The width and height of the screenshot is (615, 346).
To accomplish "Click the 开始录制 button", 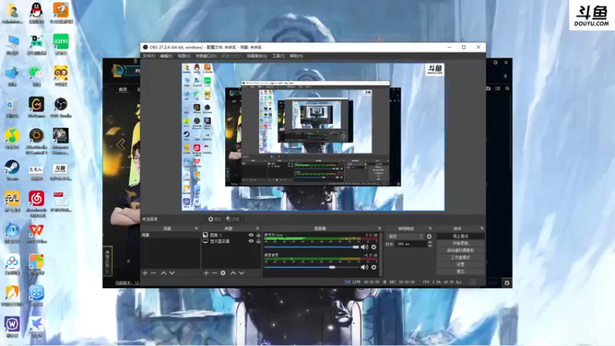I will (460, 243).
